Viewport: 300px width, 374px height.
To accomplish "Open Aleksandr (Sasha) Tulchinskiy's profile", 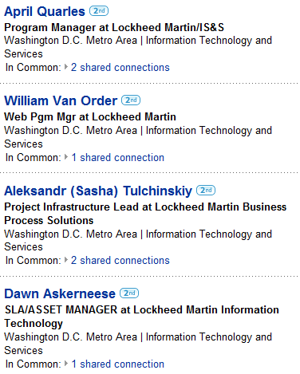I will pyautogui.click(x=98, y=191).
